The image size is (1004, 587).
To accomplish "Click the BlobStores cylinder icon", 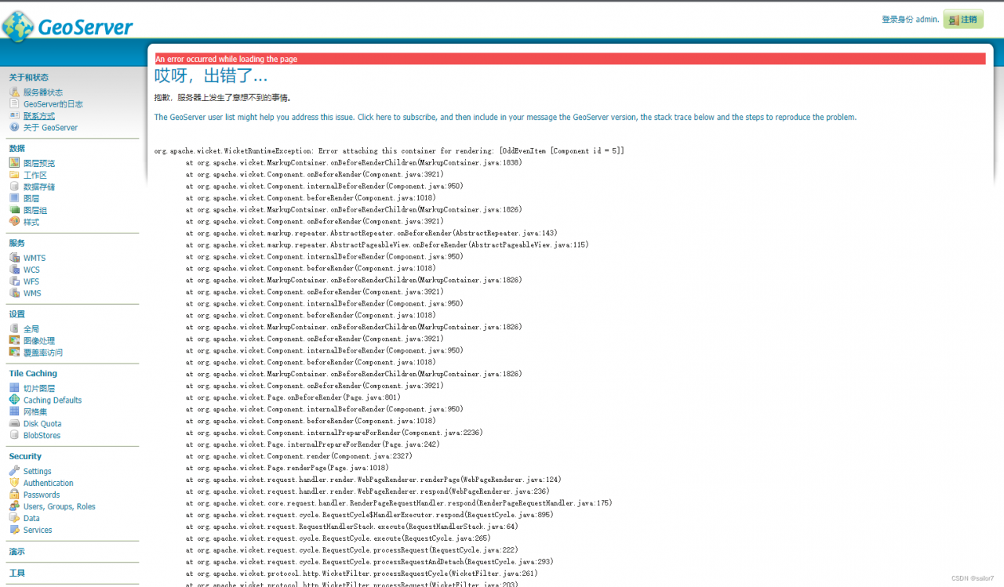I will [14, 435].
